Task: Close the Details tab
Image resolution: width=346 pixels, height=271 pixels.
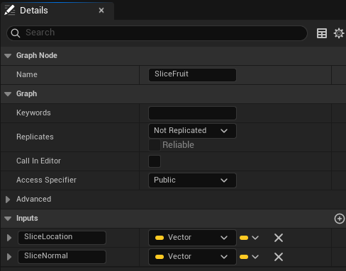Action: [101, 11]
